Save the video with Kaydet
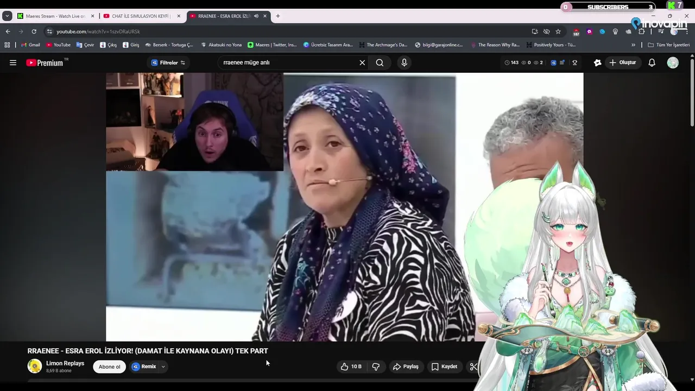The image size is (695, 391). [x=444, y=367]
